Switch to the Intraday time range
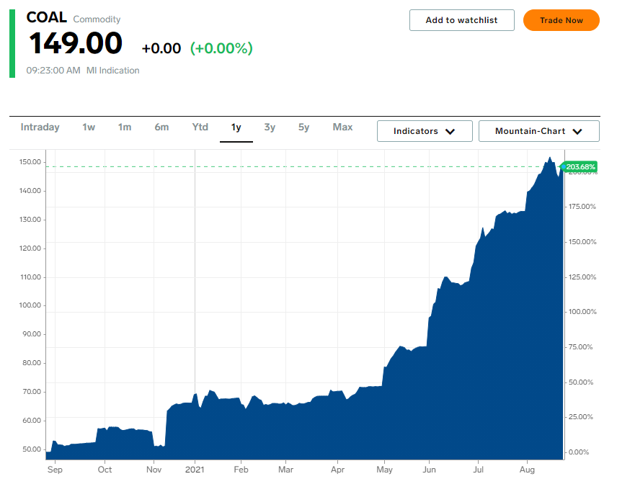The image size is (617, 484). coord(40,127)
